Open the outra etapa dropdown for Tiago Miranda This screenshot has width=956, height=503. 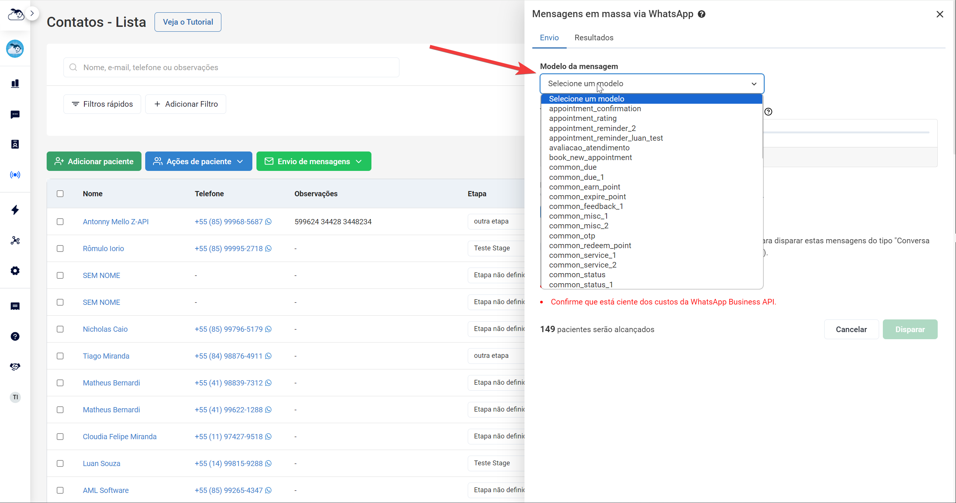click(496, 356)
